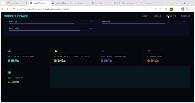Expand the chevron beside Copilot Chat

pyautogui.click(x=192, y=9)
